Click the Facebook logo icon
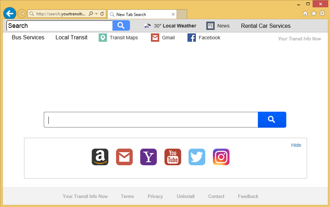330x207 pixels. pyautogui.click(x=192, y=38)
